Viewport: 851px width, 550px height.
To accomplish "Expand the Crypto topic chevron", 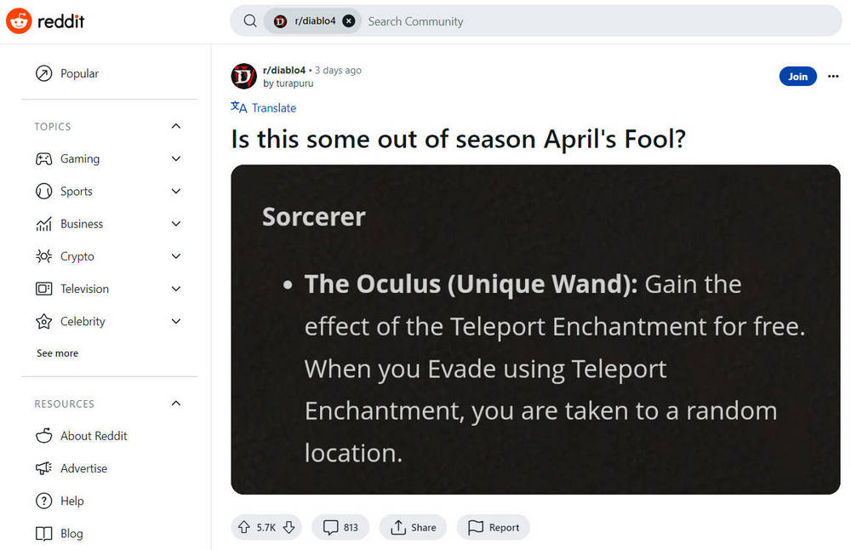I will click(176, 256).
